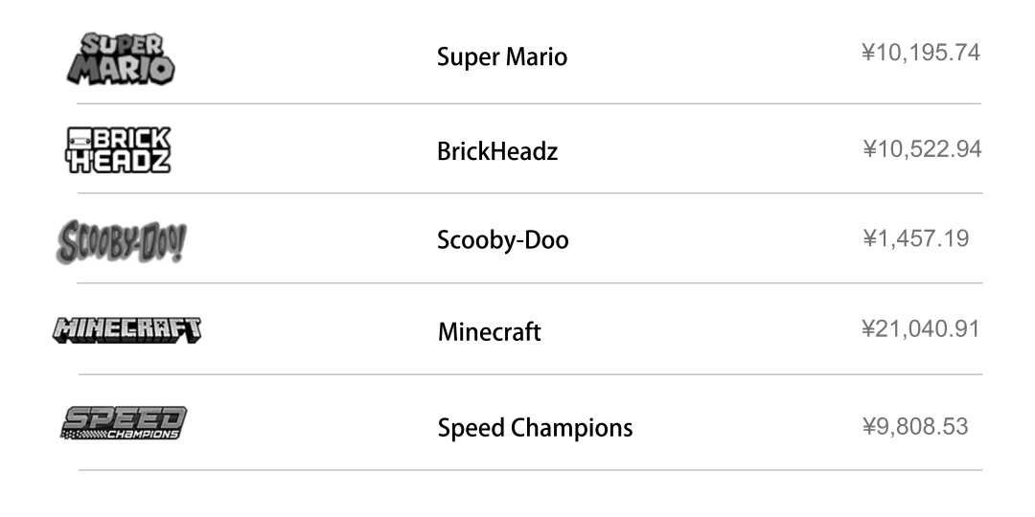Choose the Speed Champions logo icon

click(124, 423)
